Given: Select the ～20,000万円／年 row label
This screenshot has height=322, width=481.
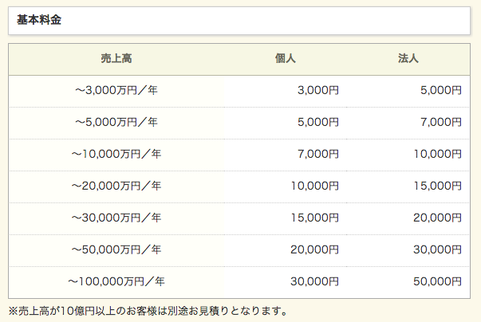Looking at the screenshot, I should [x=116, y=186].
